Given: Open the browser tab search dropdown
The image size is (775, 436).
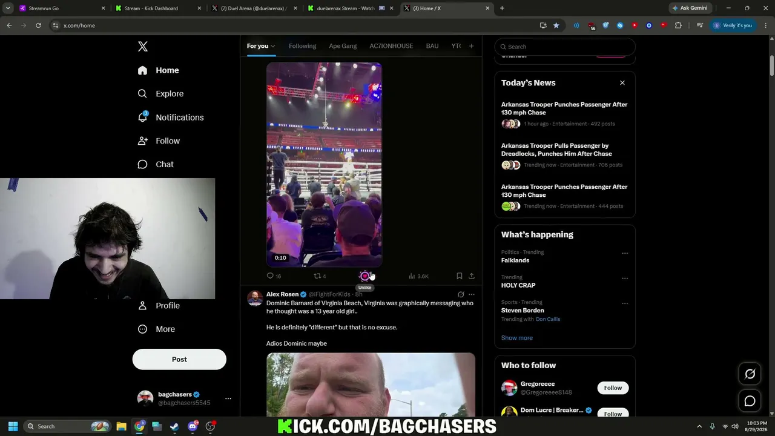Looking at the screenshot, I should [8, 8].
